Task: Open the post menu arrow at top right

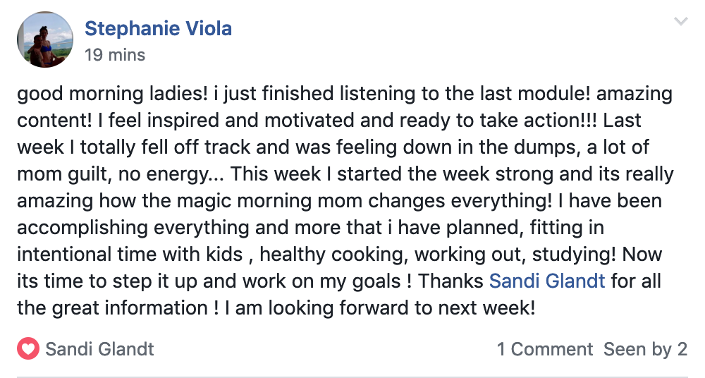Action: pos(680,23)
